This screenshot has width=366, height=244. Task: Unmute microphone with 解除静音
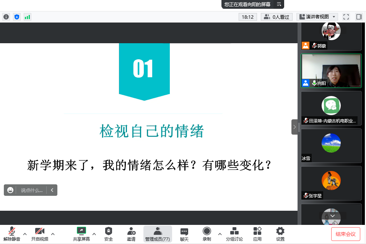(x=12, y=234)
